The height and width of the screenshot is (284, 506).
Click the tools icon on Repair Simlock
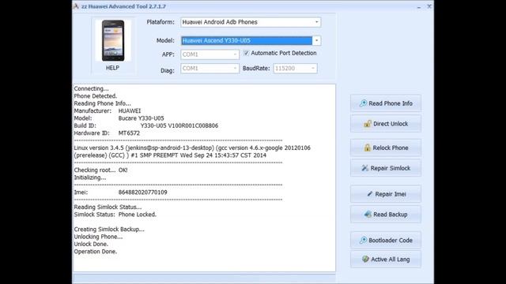click(x=365, y=168)
